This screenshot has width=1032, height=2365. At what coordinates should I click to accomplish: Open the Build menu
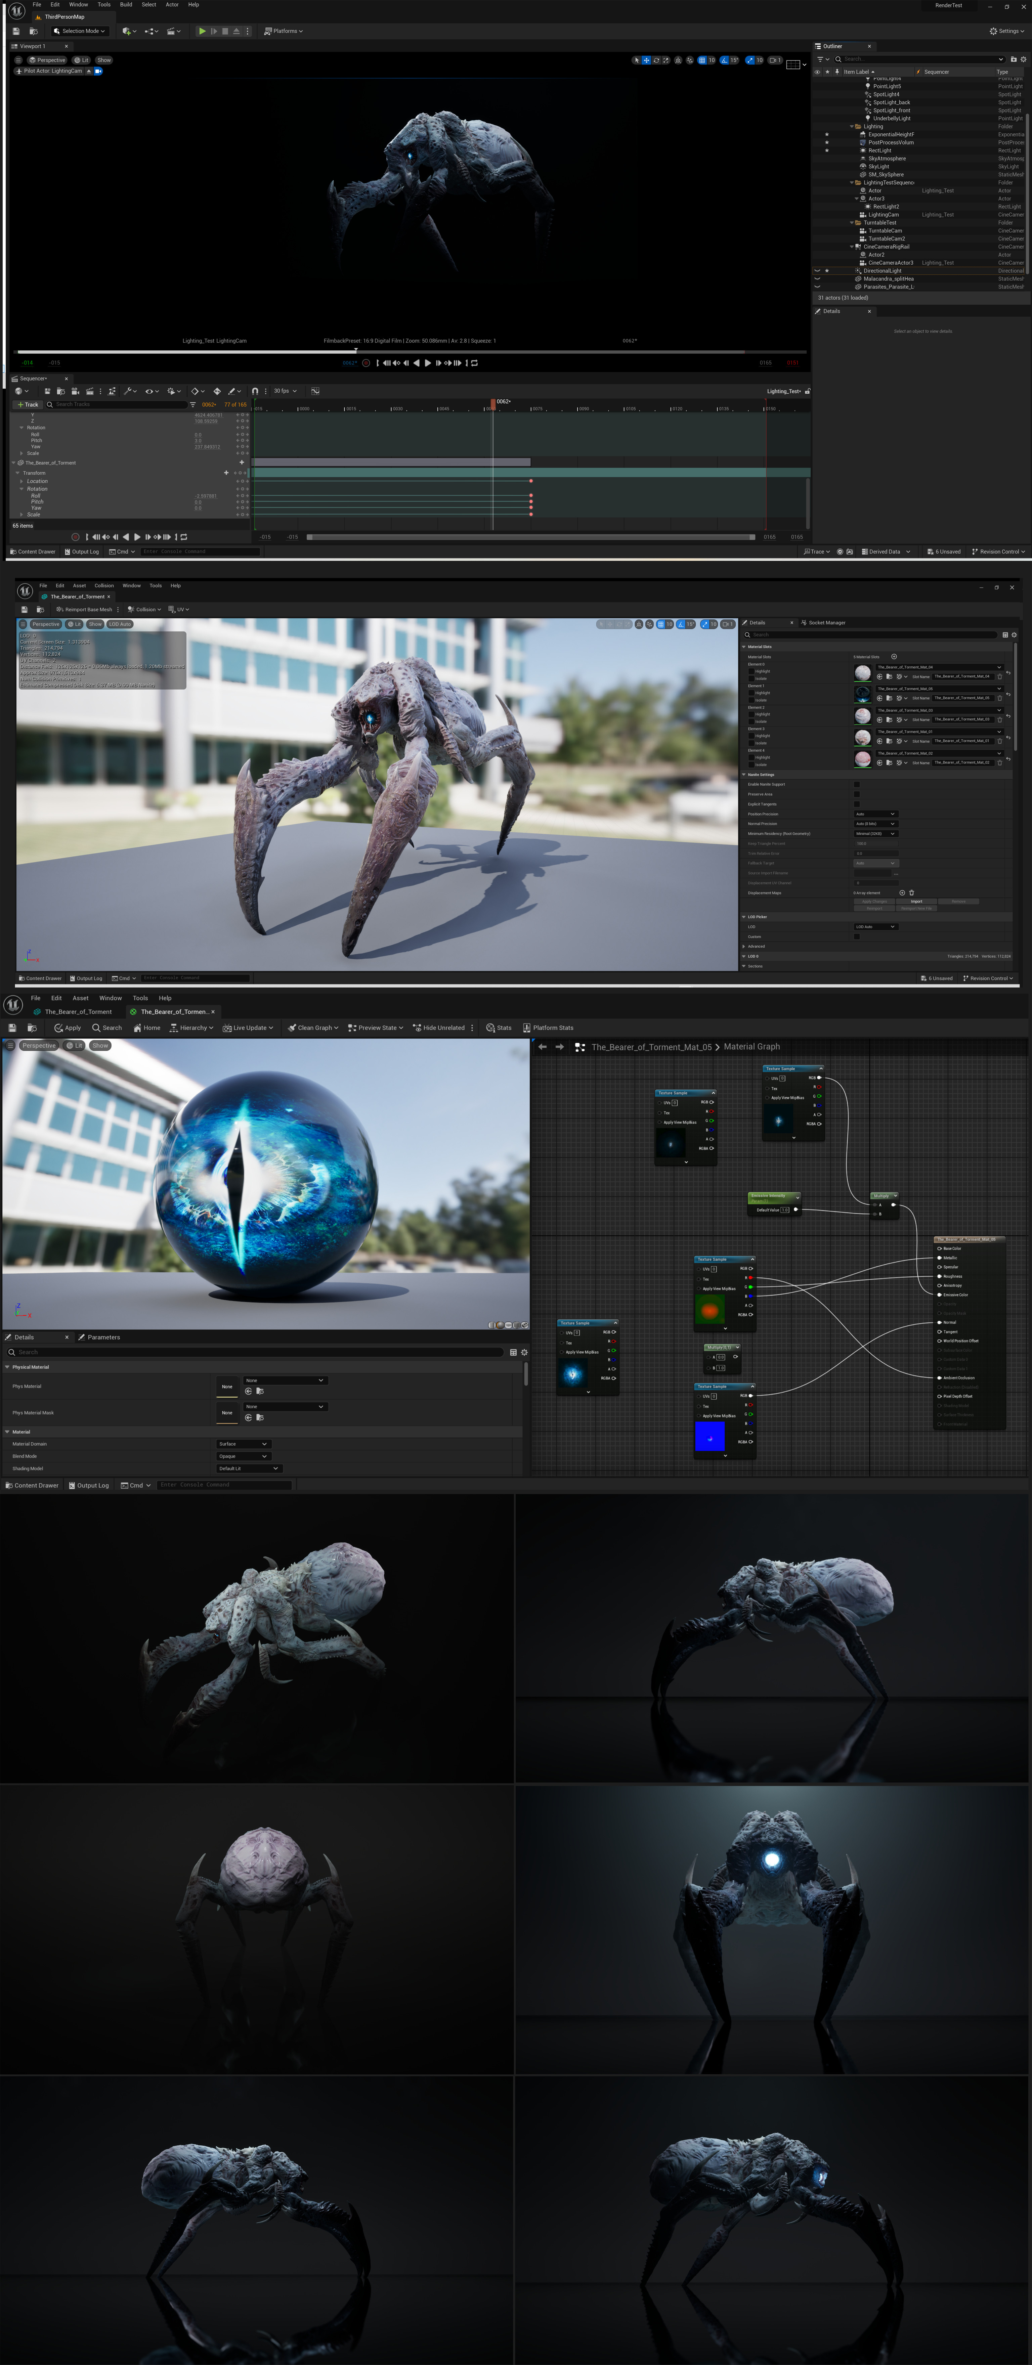[x=126, y=5]
